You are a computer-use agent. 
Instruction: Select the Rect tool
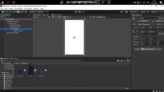coord(18,12)
